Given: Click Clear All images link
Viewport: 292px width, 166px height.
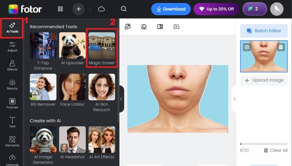Looking at the screenshot, I should coord(276,150).
